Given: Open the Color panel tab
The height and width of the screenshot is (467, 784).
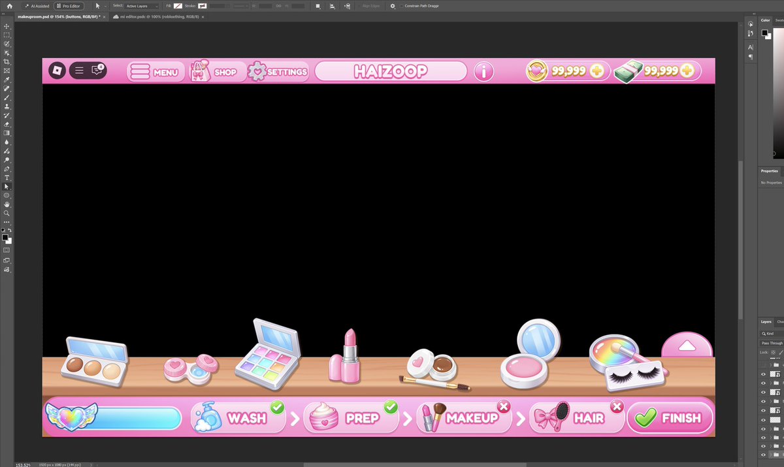Looking at the screenshot, I should [765, 20].
